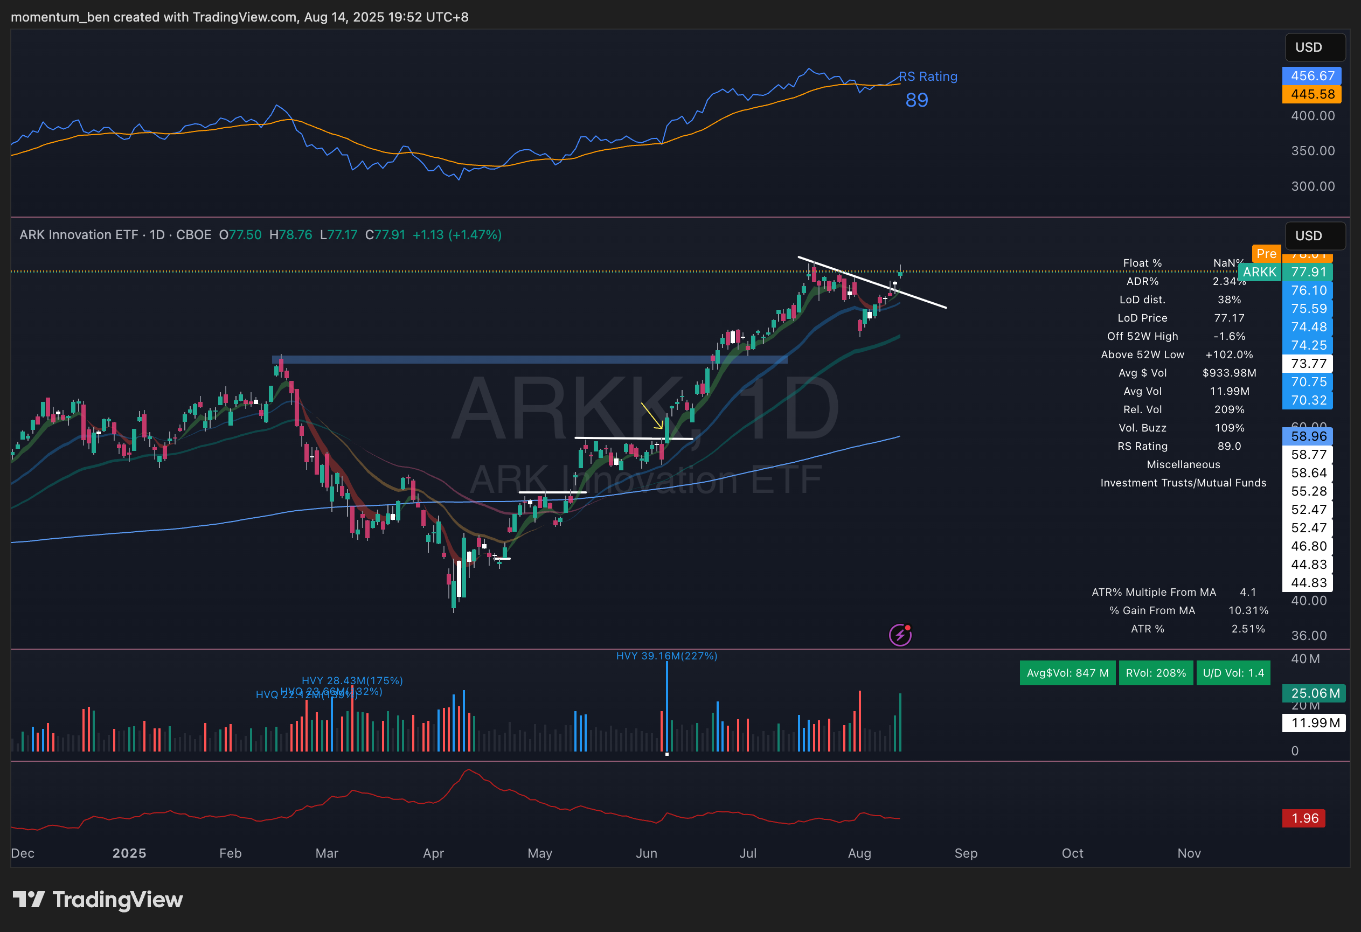The width and height of the screenshot is (1361, 932).
Task: Click the TradingView logo icon
Action: [x=29, y=899]
